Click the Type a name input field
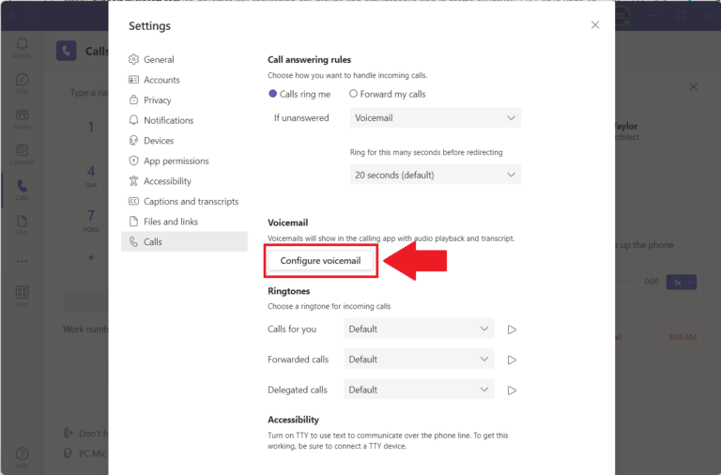This screenshot has height=475, width=721. tap(86, 93)
